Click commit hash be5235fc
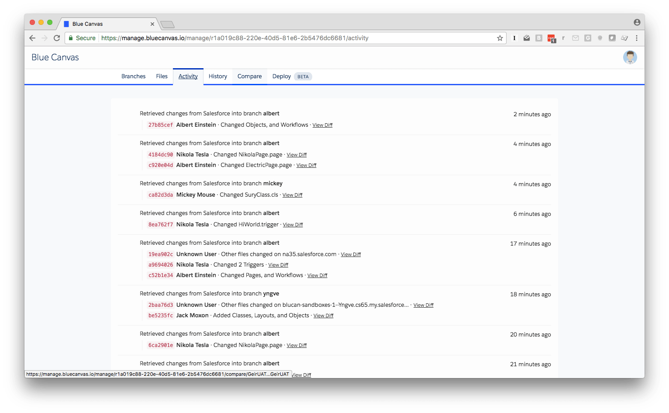 (161, 316)
